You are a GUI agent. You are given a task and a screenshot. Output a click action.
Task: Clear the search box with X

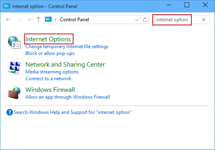click(x=204, y=20)
